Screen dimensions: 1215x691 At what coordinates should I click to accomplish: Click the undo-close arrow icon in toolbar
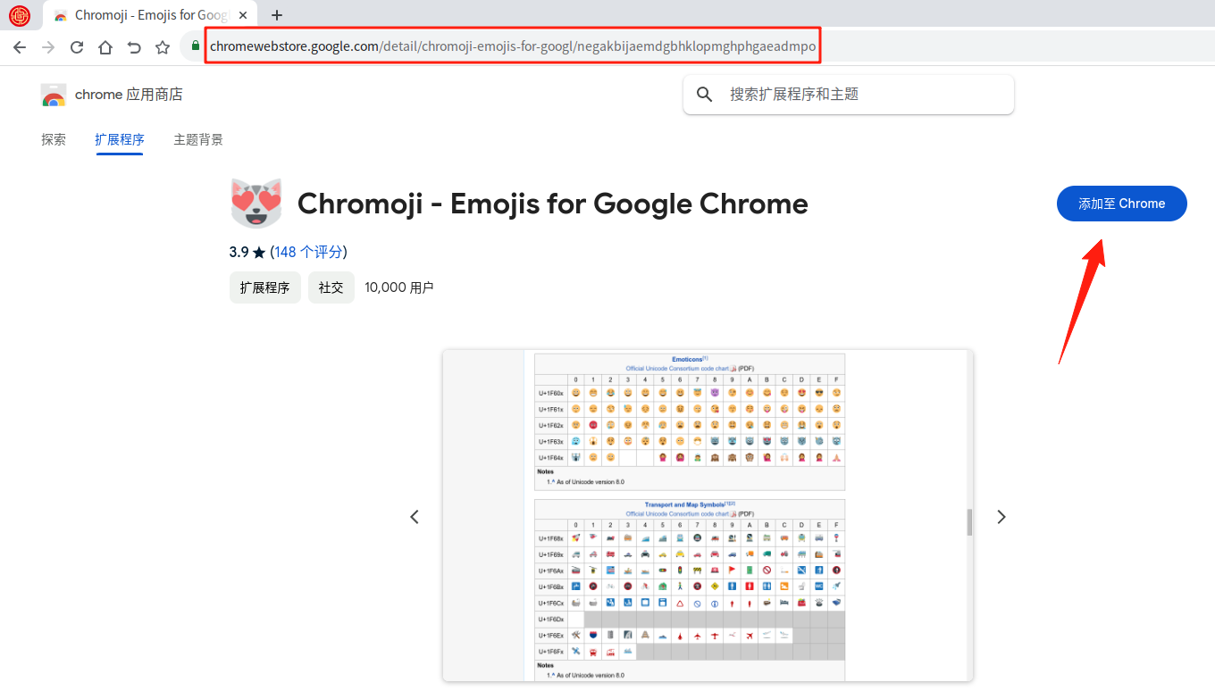[134, 47]
